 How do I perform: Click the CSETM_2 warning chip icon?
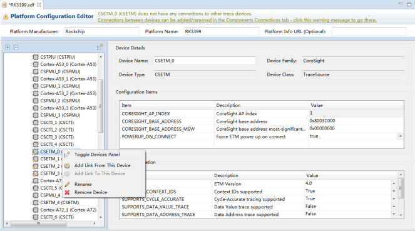36,166
